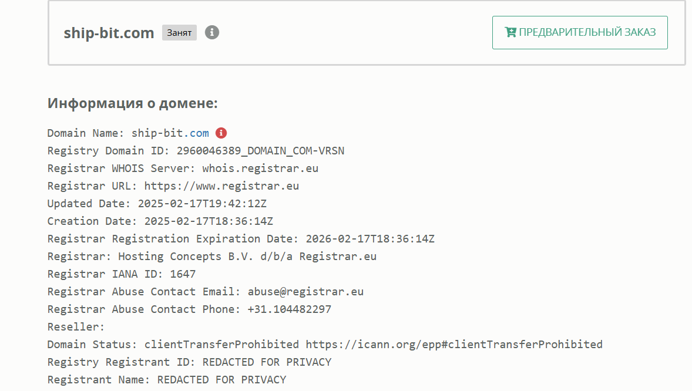Viewport: 692px width, 391px height.
Task: Click the whois.registrar.eu WHOIS server text
Action: tap(260, 168)
